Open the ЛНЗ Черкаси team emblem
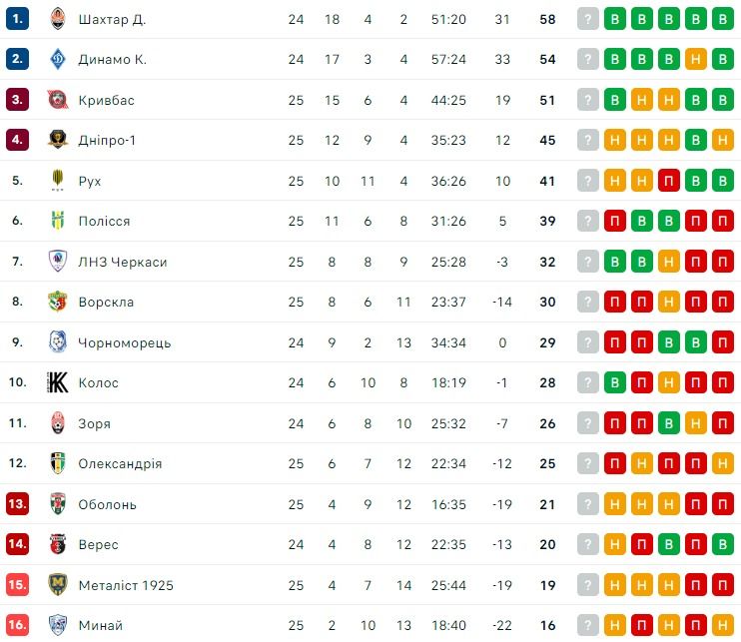741x642 pixels. [57, 262]
